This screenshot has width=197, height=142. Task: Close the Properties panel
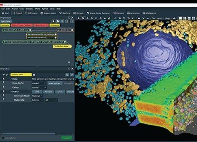click(72, 69)
